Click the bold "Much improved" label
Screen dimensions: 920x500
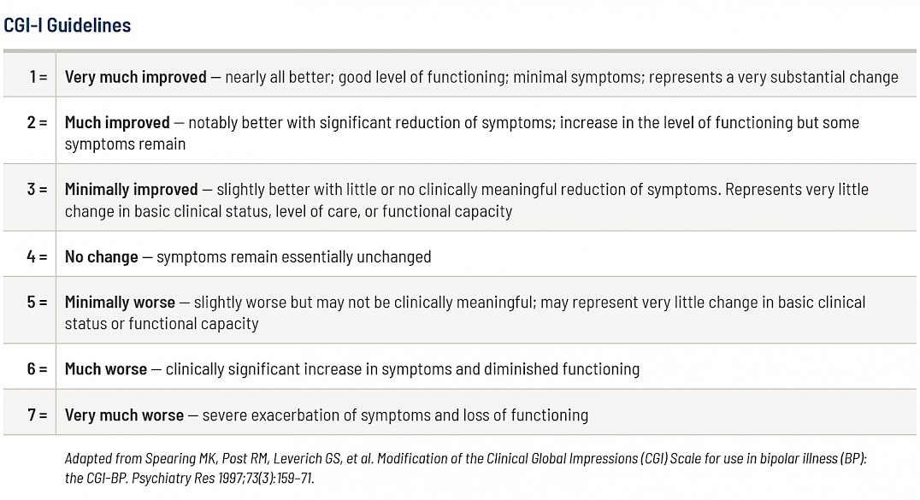click(117, 122)
